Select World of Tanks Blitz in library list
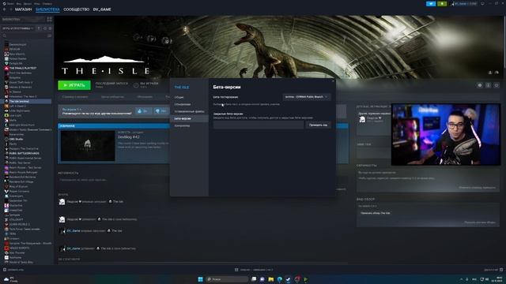This screenshot has height=284, width=506. [21, 262]
